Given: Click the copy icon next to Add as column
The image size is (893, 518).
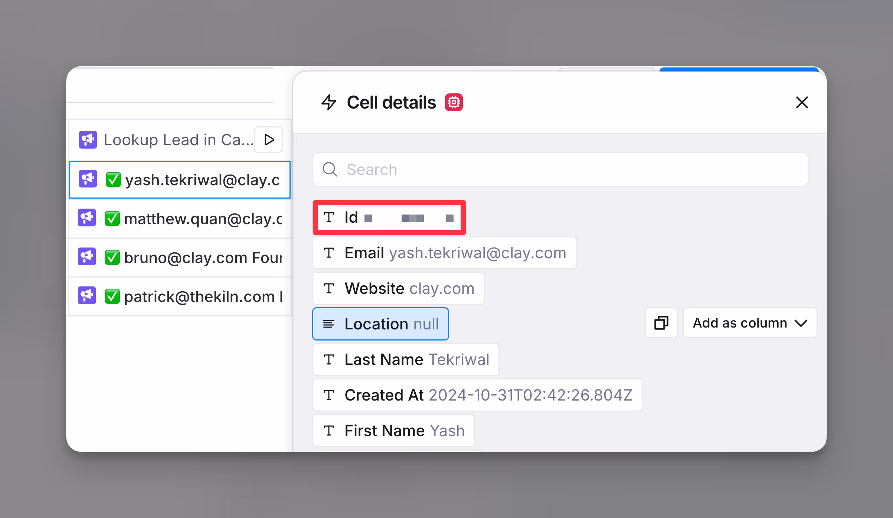Looking at the screenshot, I should [661, 323].
